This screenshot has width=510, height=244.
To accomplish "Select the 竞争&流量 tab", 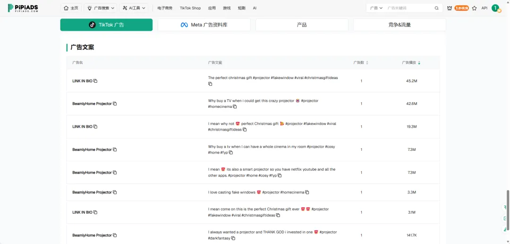I will (399, 25).
